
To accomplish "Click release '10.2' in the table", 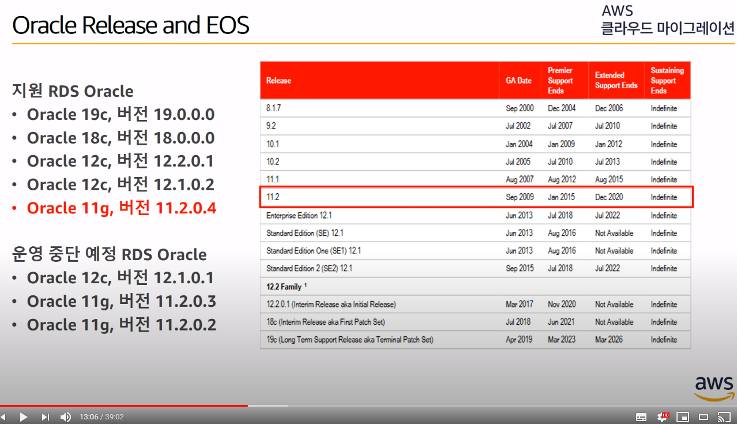I will click(272, 162).
